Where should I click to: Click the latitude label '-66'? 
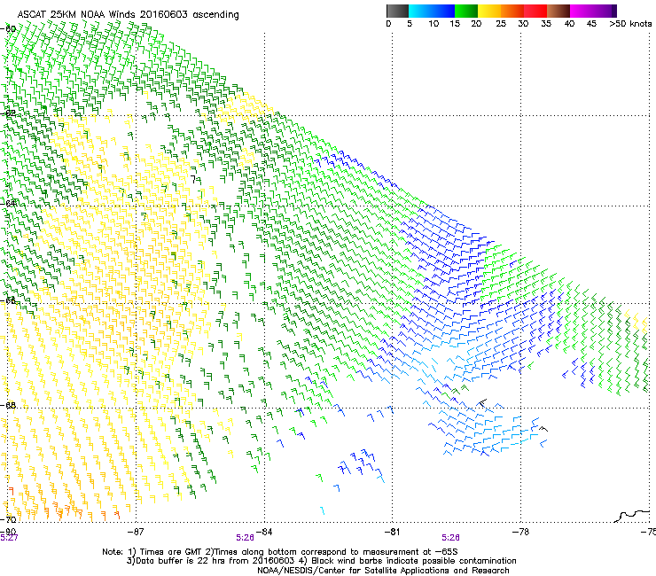click(x=8, y=300)
